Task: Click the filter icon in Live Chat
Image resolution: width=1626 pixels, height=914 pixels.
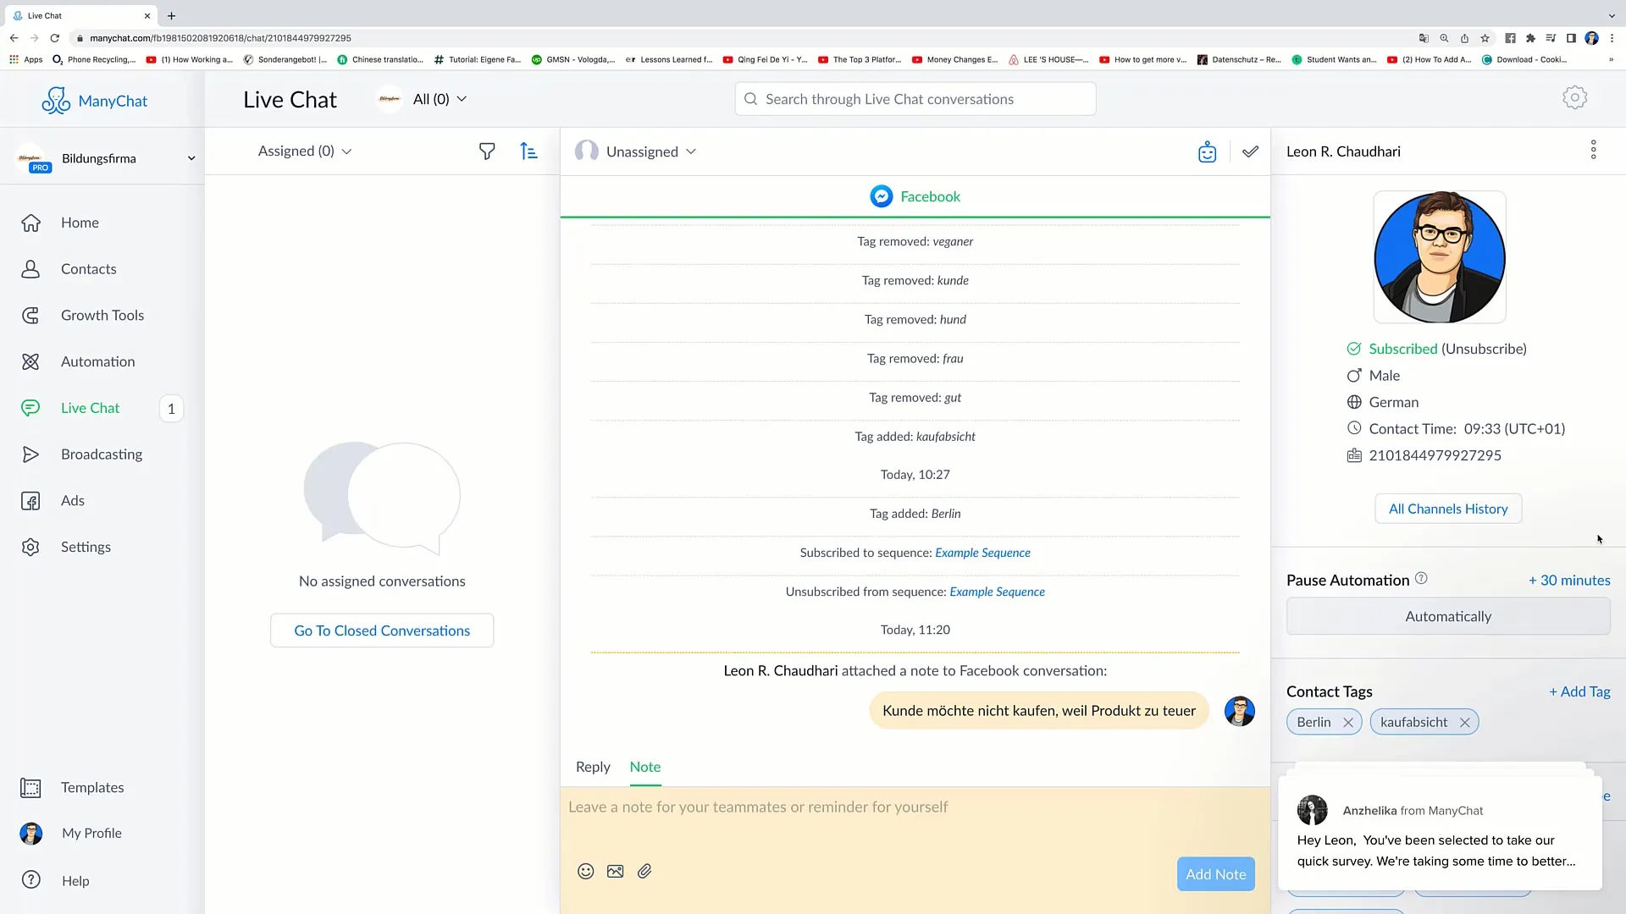Action: click(488, 151)
